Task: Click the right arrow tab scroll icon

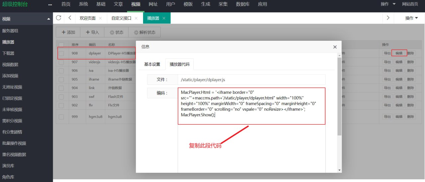Action: pyautogui.click(x=388, y=18)
